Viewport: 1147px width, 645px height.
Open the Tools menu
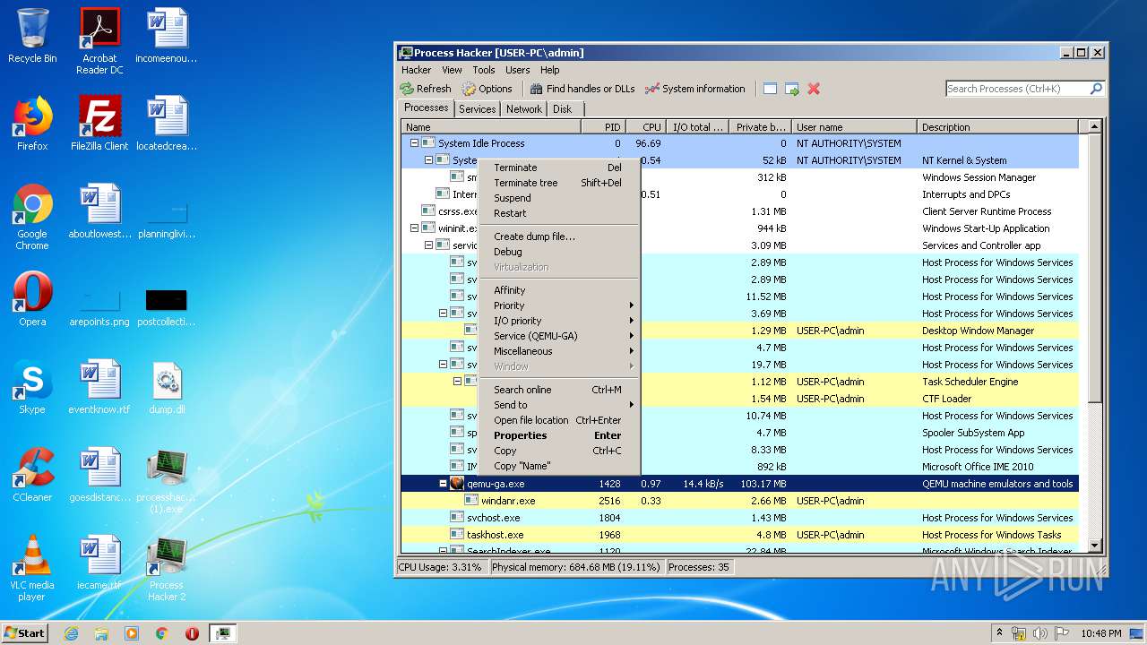point(484,70)
